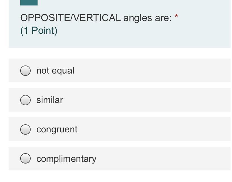Click white gap between "similar" and "congruent"
The image size is (232, 182).
click(x=116, y=115)
